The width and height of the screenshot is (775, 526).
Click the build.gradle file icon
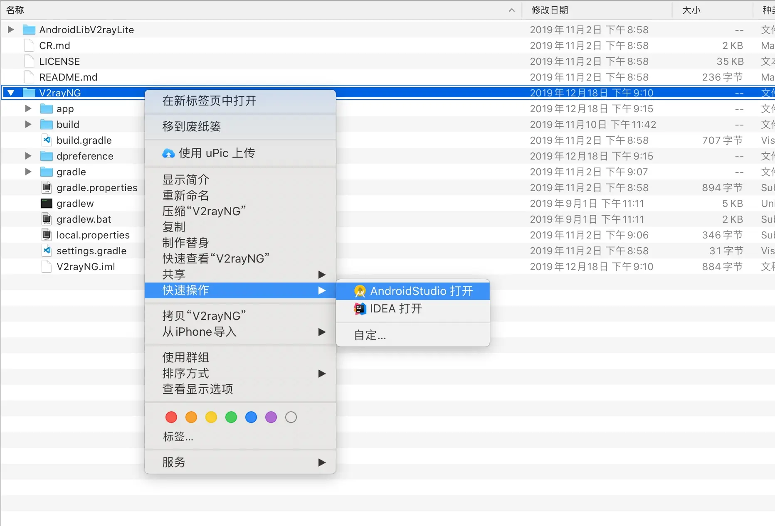[47, 140]
